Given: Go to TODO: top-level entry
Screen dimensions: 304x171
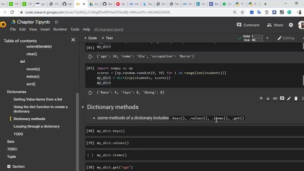Looking at the screenshot, I should point(12,149).
